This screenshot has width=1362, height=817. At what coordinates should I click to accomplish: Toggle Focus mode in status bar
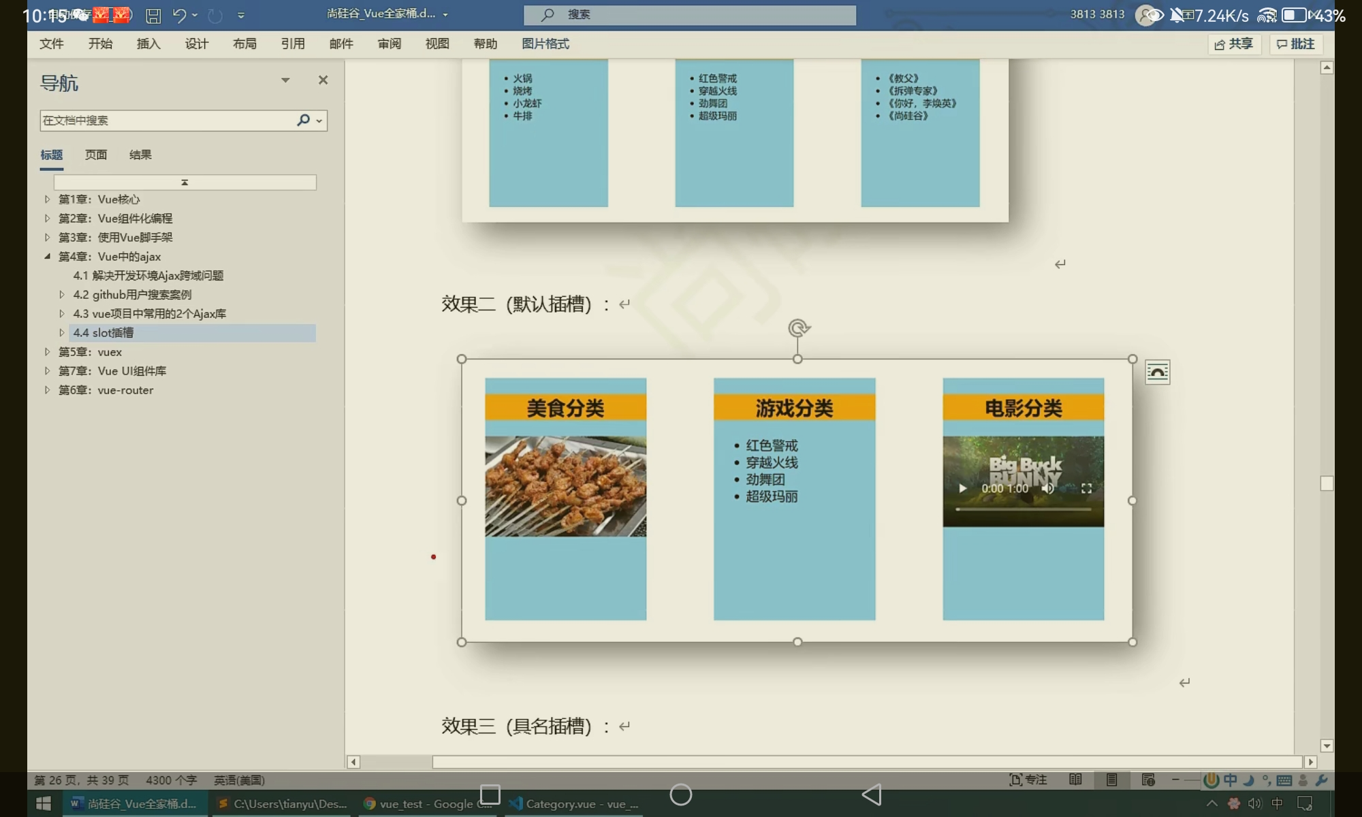1028,780
